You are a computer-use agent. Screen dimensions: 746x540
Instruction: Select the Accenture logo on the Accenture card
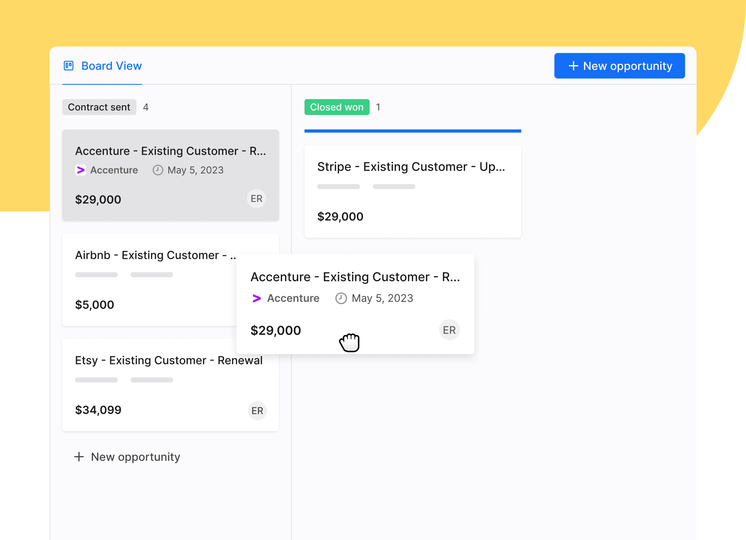click(x=81, y=170)
